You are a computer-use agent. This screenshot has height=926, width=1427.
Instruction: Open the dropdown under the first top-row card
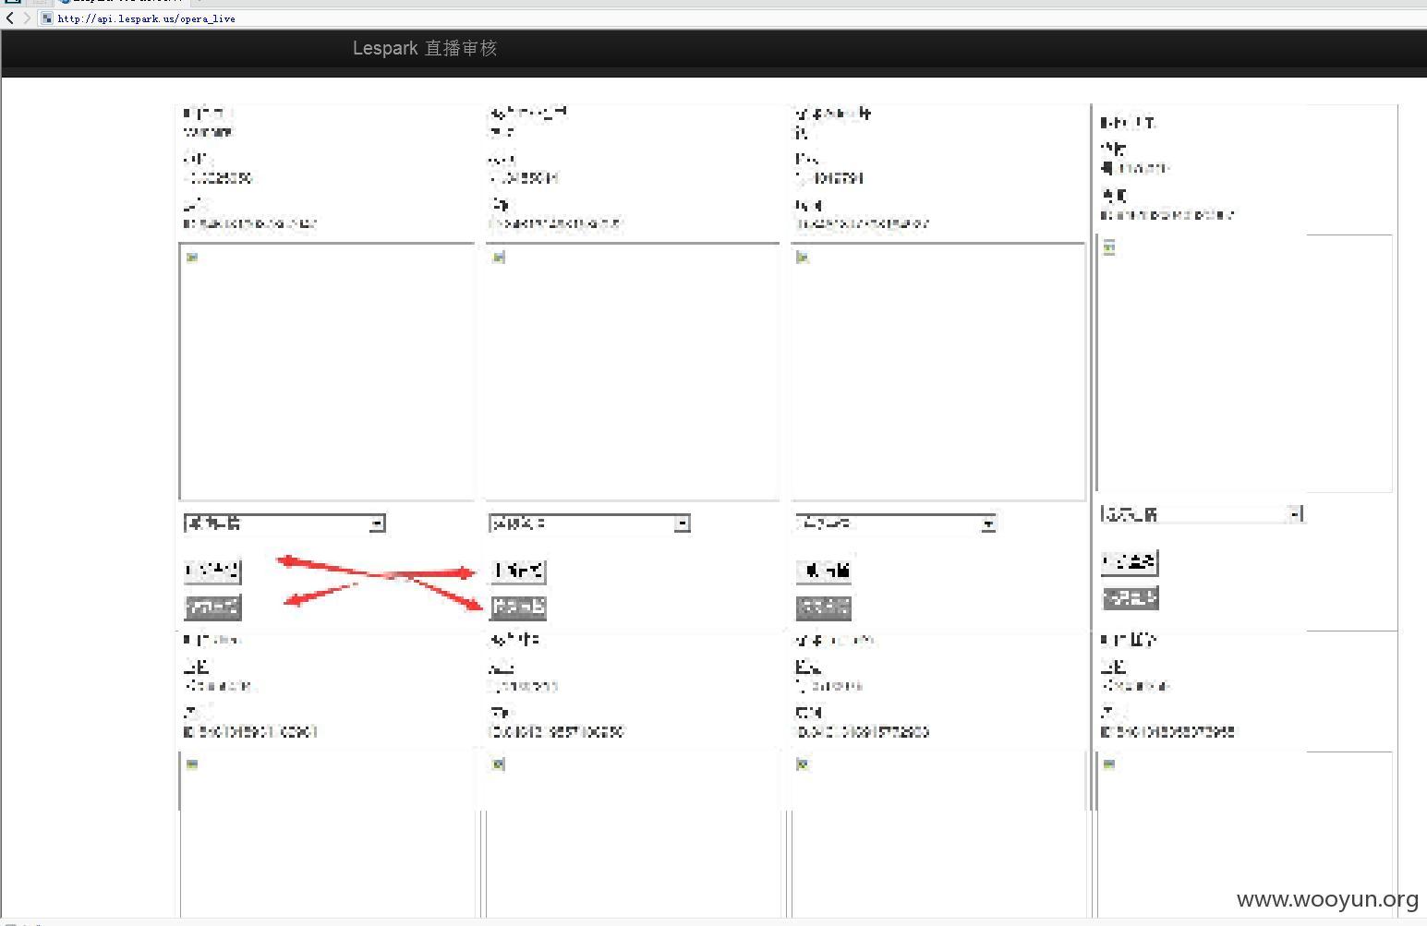(x=284, y=523)
